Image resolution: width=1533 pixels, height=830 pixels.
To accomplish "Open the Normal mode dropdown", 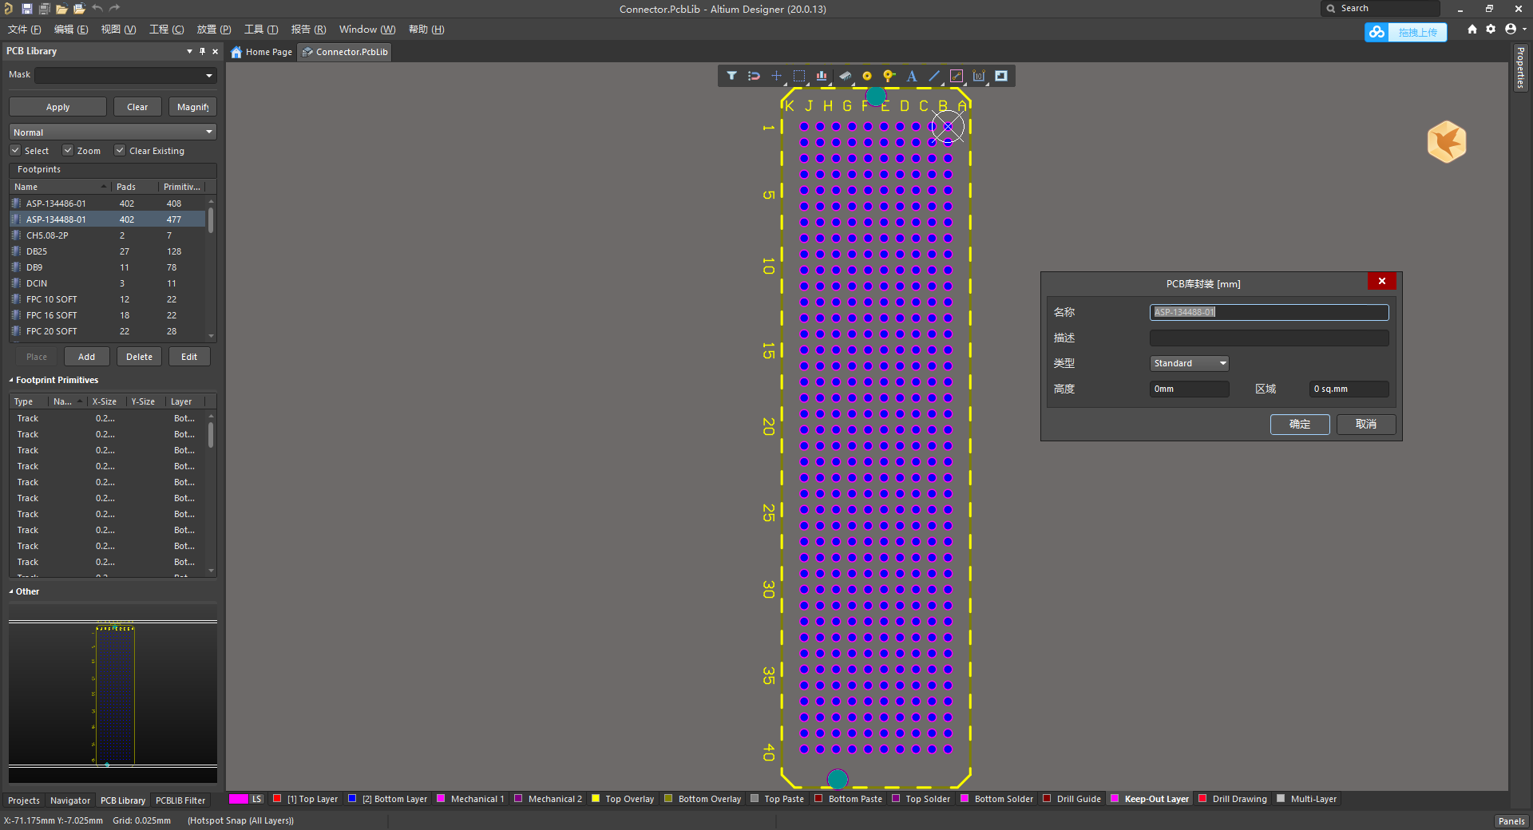I will click(x=209, y=132).
